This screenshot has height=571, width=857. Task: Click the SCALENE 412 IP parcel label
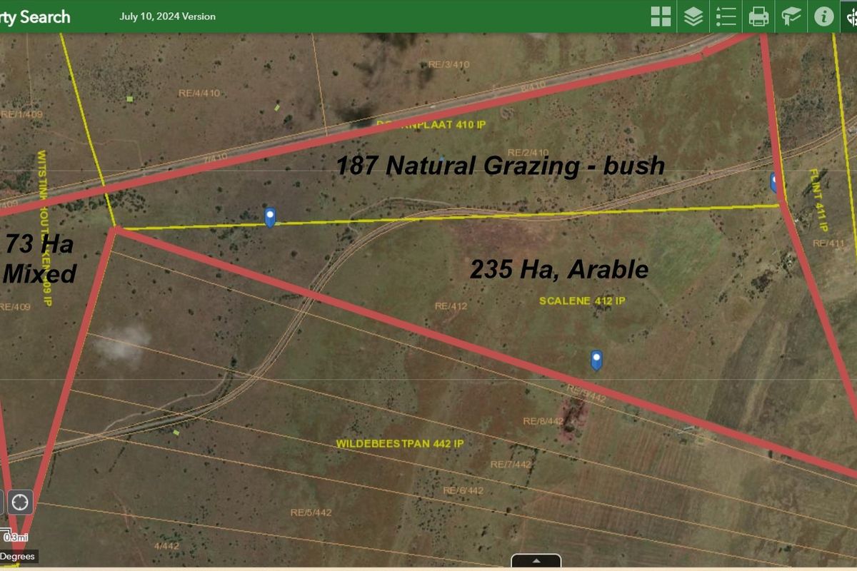tap(582, 301)
